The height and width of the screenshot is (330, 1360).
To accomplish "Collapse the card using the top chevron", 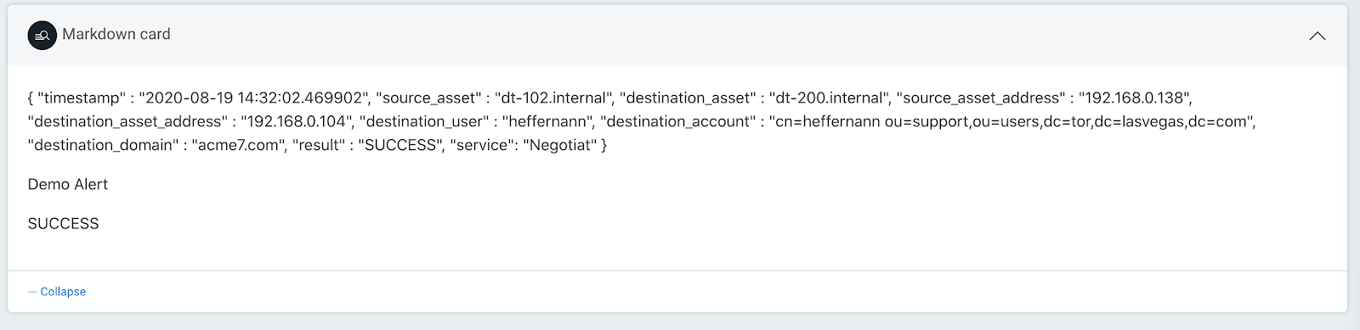I will click(1317, 36).
